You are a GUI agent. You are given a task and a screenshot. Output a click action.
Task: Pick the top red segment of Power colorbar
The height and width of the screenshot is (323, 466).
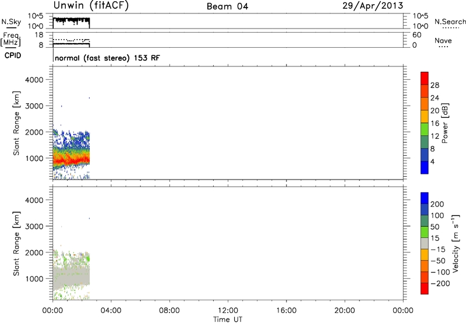(425, 79)
